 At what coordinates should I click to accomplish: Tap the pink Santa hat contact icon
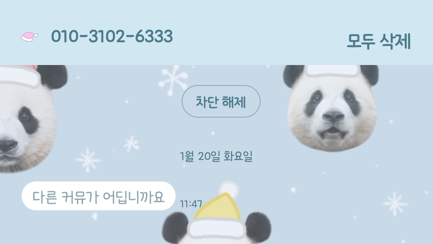[29, 37]
